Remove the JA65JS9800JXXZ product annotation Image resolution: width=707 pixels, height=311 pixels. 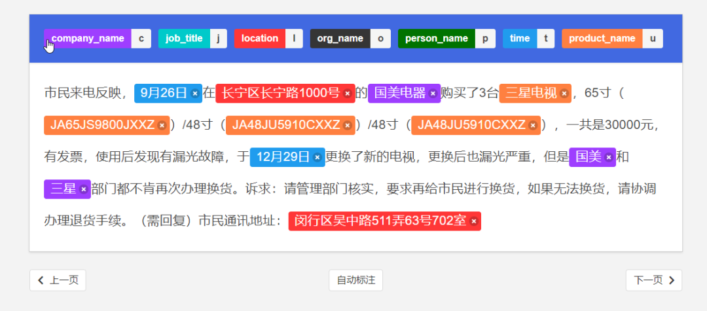(x=162, y=125)
